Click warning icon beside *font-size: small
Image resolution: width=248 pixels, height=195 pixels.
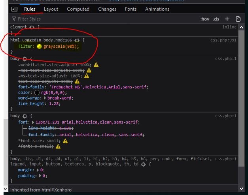(65, 141)
